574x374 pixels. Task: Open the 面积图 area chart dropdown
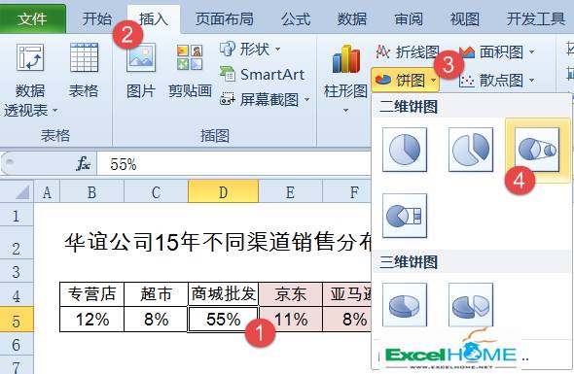pyautogui.click(x=496, y=51)
